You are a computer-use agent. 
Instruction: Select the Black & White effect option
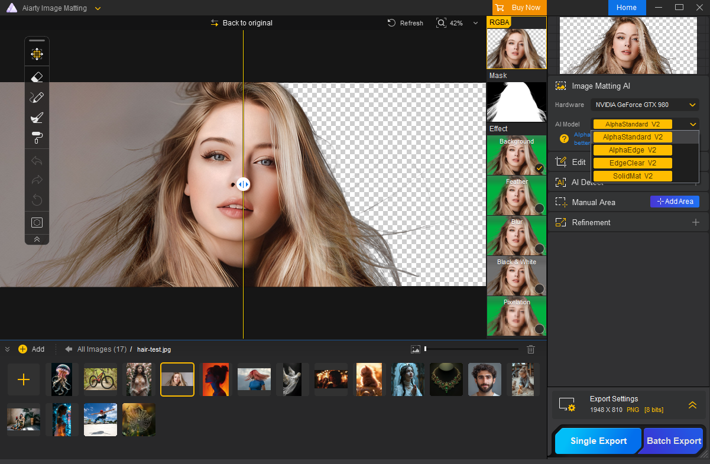[x=516, y=275]
